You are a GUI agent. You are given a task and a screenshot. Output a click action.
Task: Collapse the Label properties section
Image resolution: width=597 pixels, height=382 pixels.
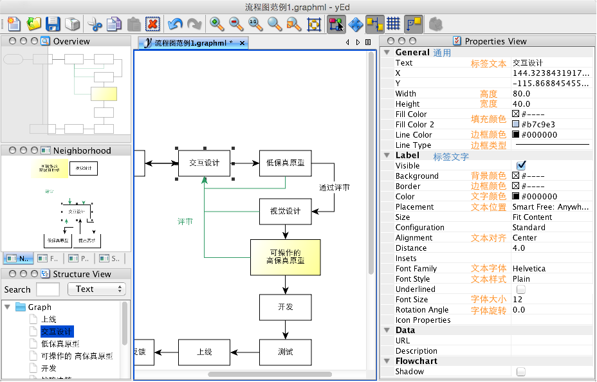pyautogui.click(x=386, y=155)
